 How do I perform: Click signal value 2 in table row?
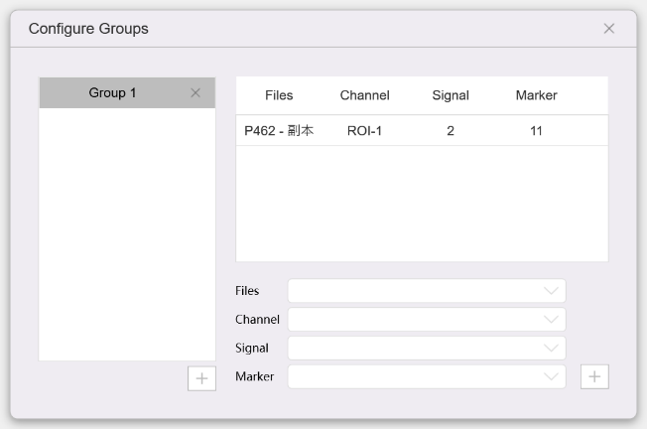[x=451, y=131]
